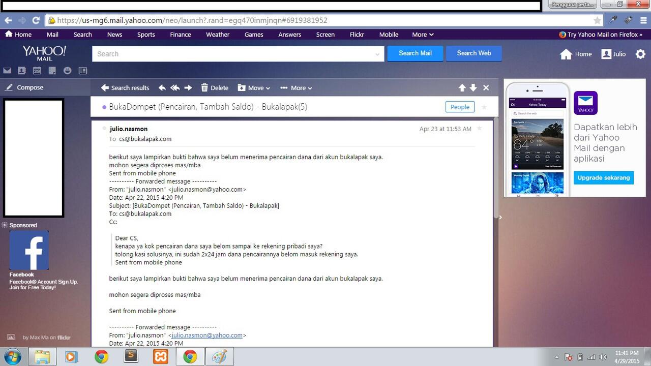This screenshot has width=651, height=366.
Task: Open Finance in top navigation
Action: pos(181,35)
